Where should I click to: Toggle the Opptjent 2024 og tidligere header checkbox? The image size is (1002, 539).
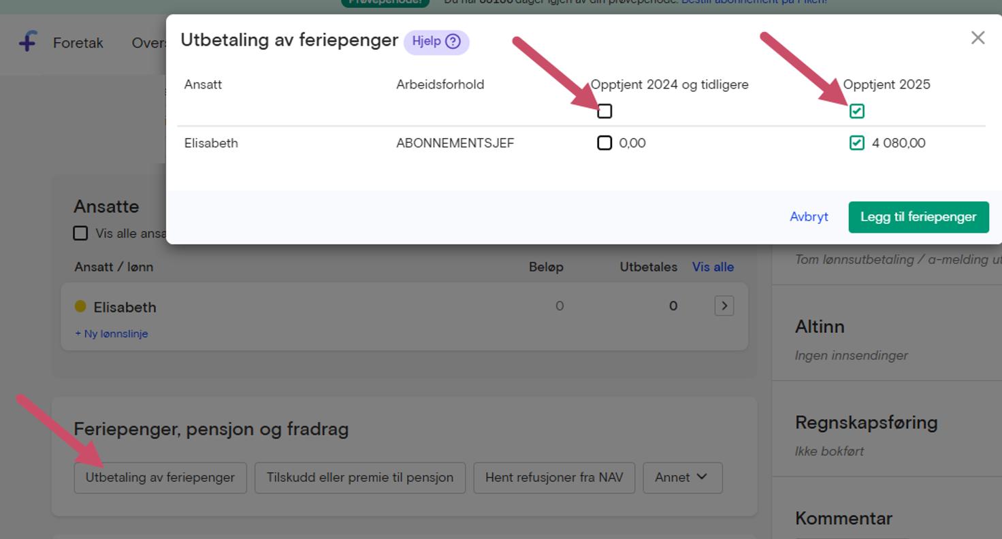coord(604,111)
